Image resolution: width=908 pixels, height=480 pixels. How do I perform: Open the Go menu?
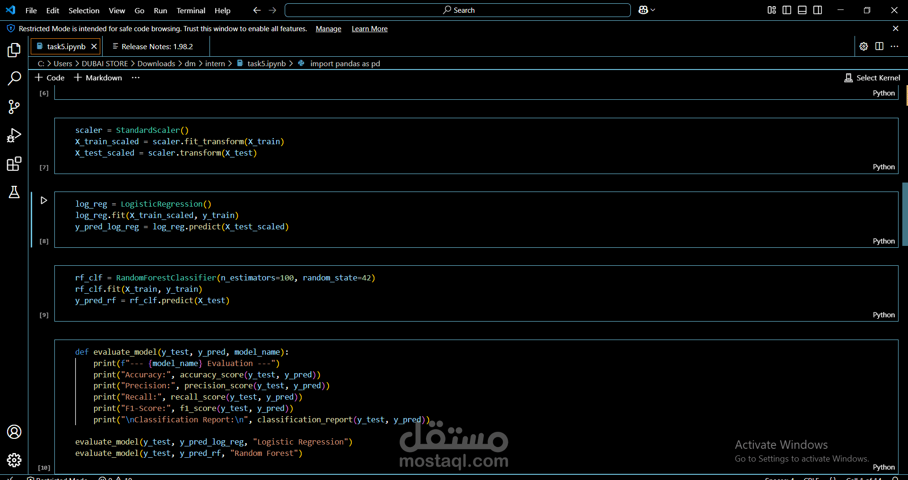pyautogui.click(x=139, y=10)
